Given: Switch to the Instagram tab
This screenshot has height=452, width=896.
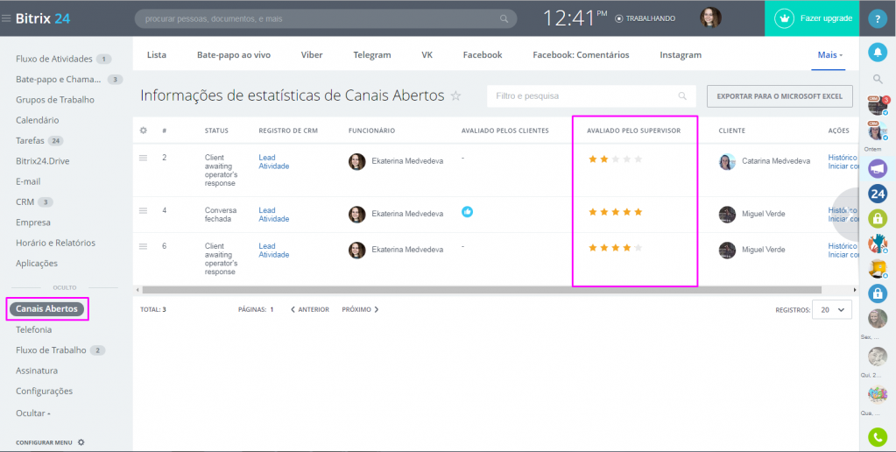Looking at the screenshot, I should (x=681, y=55).
